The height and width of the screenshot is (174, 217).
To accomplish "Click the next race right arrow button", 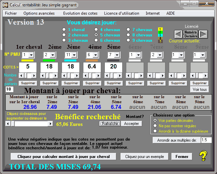I will [203, 34].
